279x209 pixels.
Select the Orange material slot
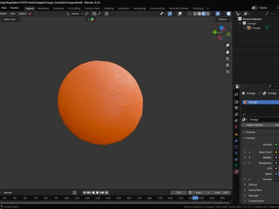click(x=260, y=102)
